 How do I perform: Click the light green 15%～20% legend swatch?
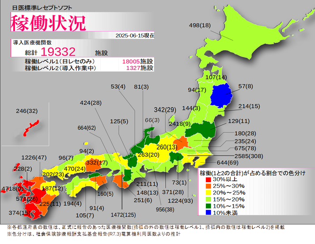coord(209,199)
